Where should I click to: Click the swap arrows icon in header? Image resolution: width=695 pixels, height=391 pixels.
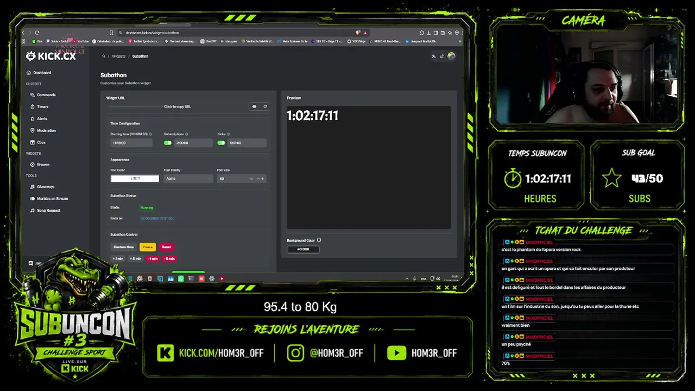[x=441, y=56]
